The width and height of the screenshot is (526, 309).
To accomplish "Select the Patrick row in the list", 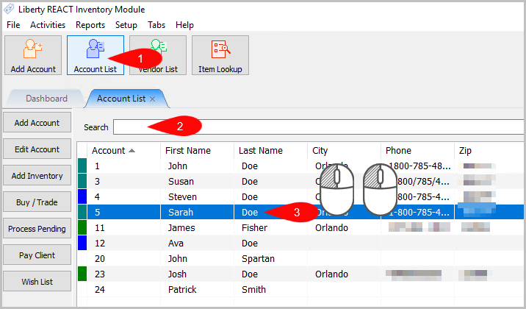I will click(300, 290).
